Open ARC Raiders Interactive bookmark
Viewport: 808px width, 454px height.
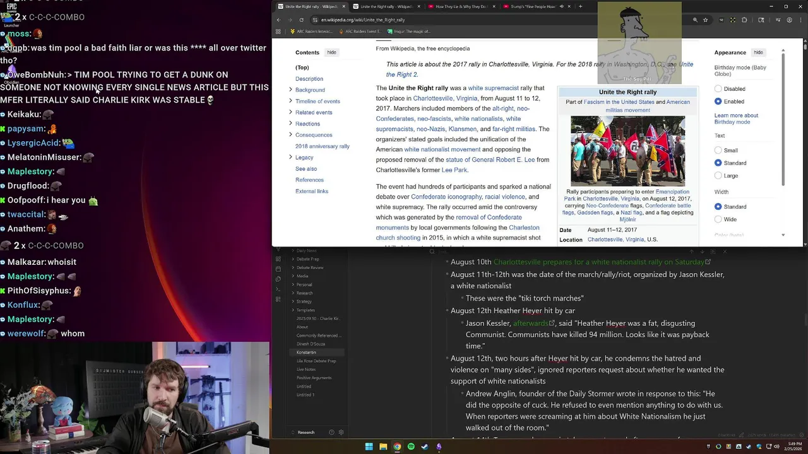(x=311, y=31)
